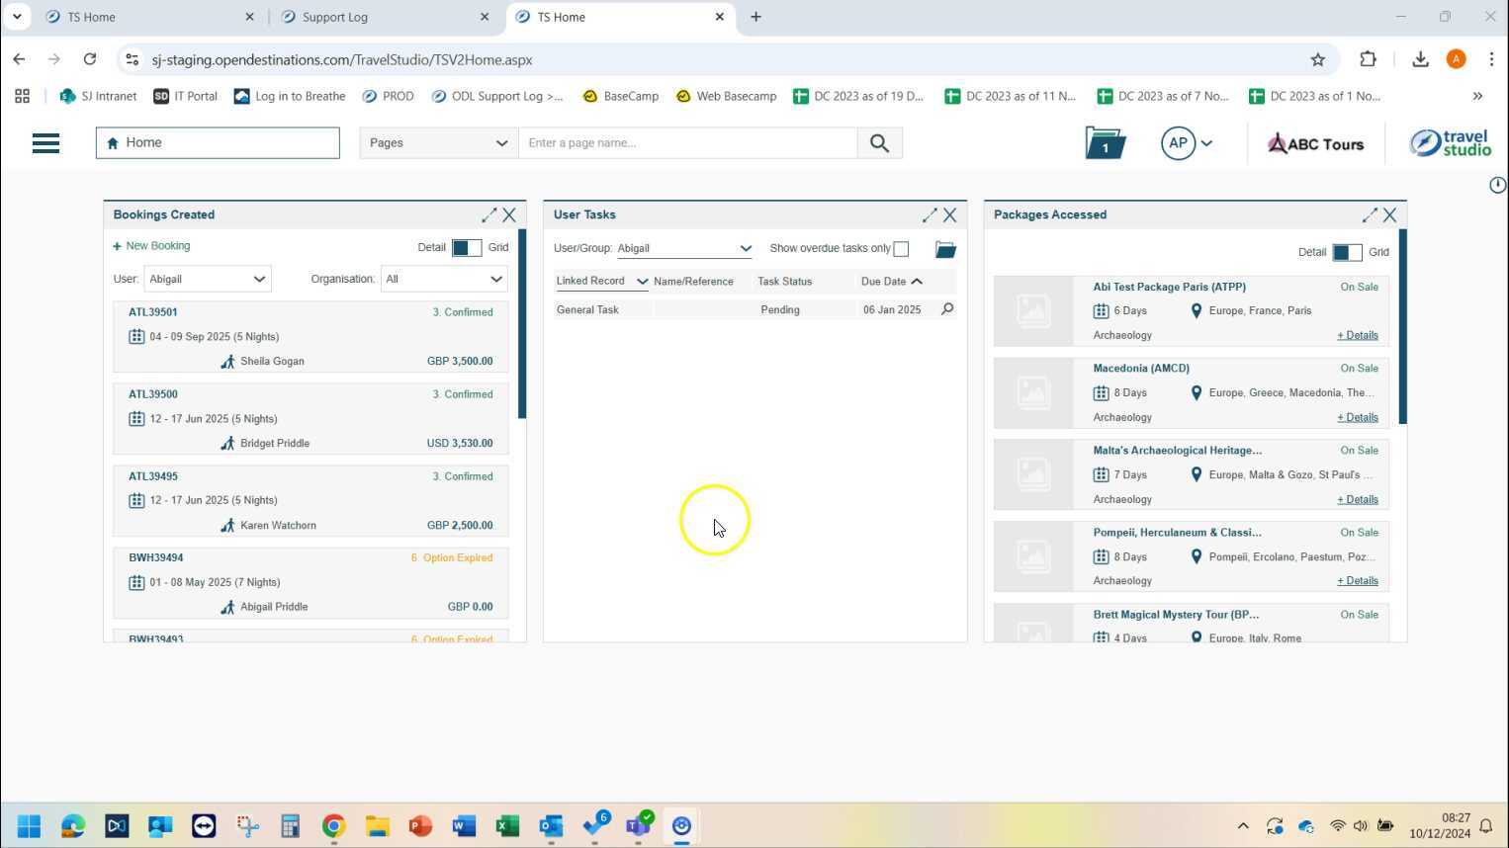Switch to the Support Log browser tab

pos(382,17)
